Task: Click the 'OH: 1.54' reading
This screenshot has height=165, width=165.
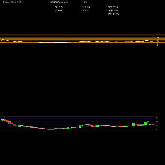Action: click(113, 11)
